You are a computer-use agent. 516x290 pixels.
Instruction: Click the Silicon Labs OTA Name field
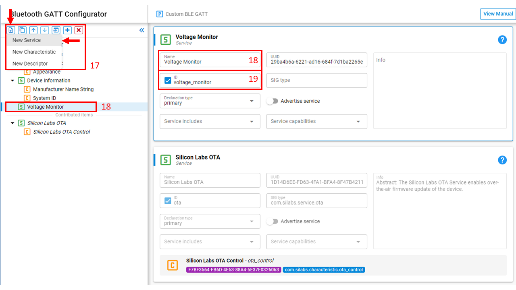point(210,180)
